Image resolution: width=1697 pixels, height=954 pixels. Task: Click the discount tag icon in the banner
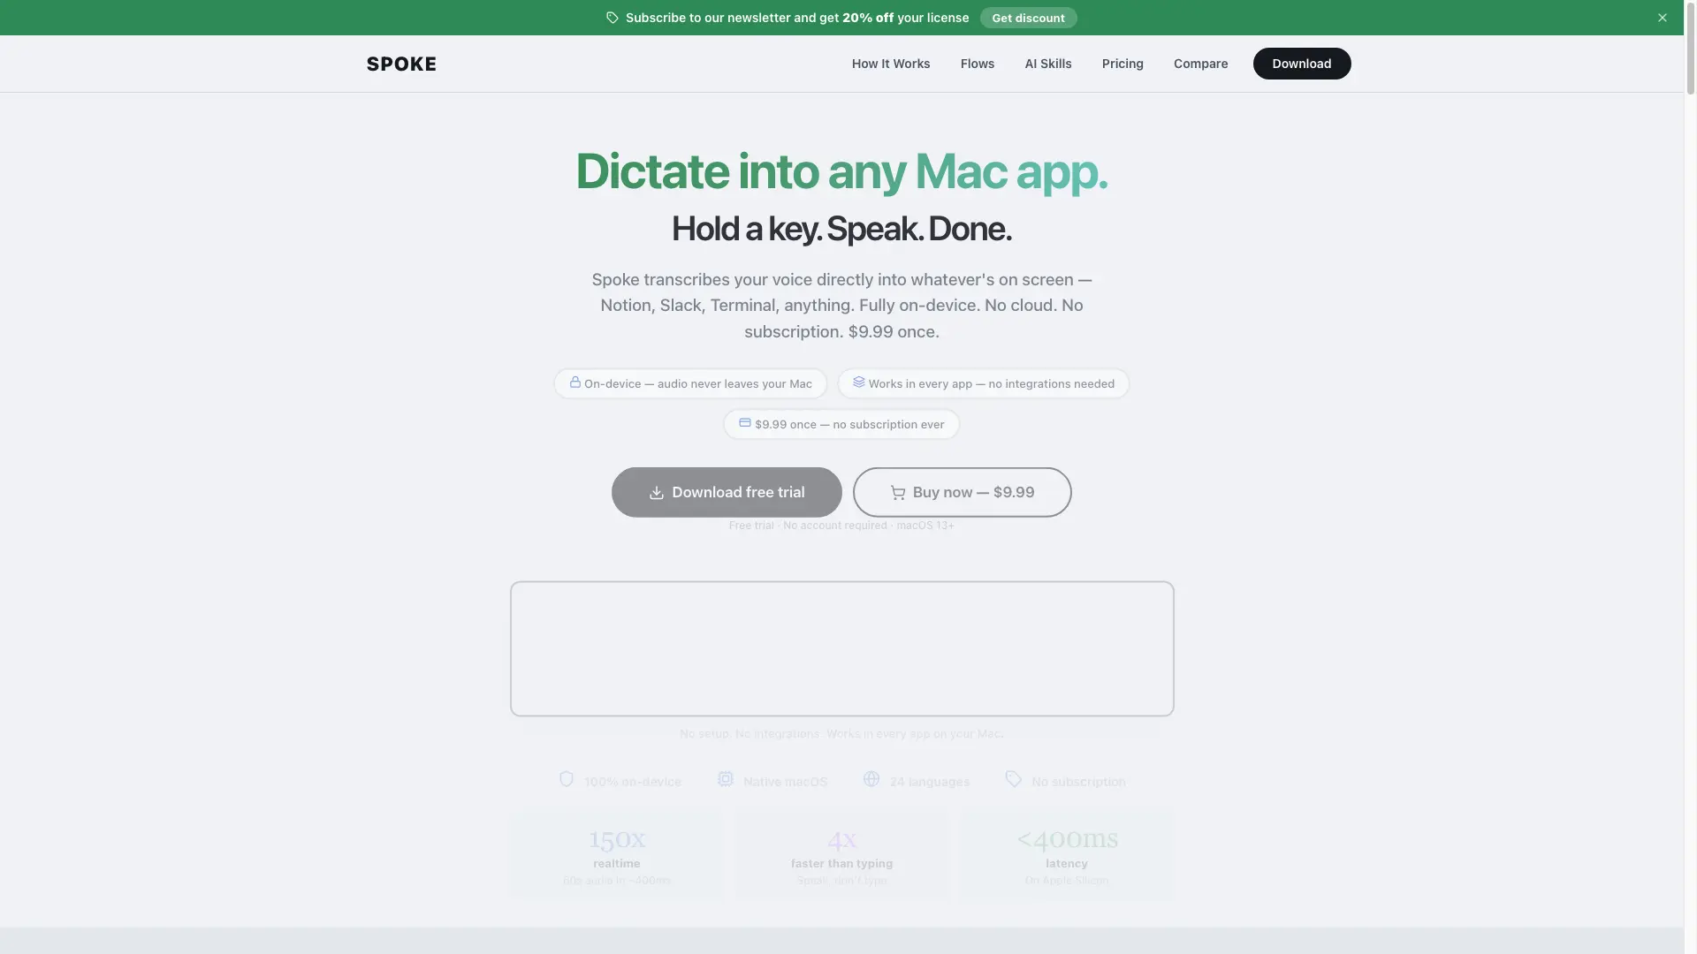[x=613, y=18]
